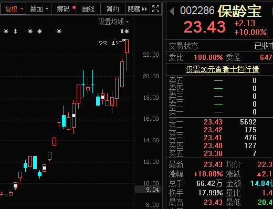The width and height of the screenshot is (273, 209).
Task: Select the 画线 drawing tool
Action: 88,9
